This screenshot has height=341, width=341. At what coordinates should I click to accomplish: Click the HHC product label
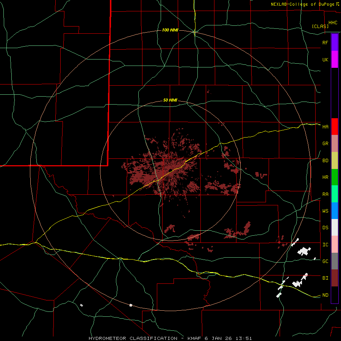[333, 23]
